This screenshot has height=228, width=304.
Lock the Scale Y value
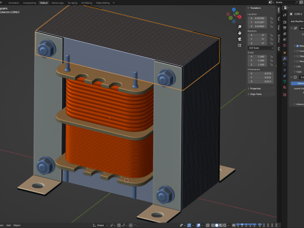271,61
